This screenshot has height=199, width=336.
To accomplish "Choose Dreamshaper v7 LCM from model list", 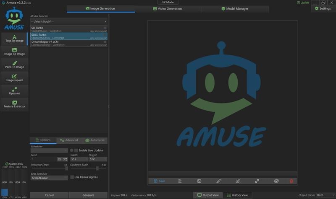I will [69, 43].
